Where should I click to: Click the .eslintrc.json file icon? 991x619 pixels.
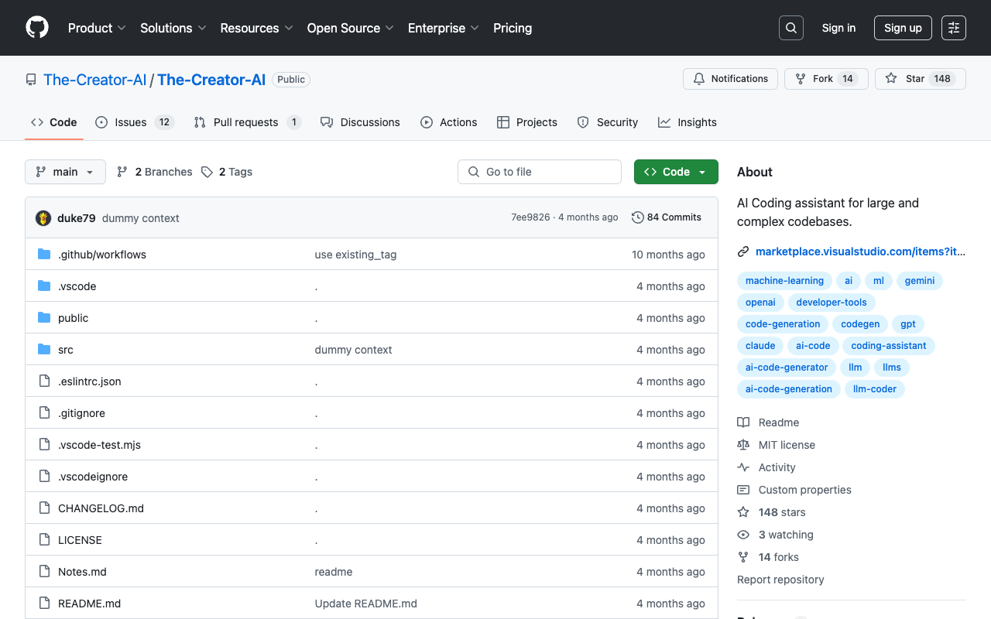44,381
